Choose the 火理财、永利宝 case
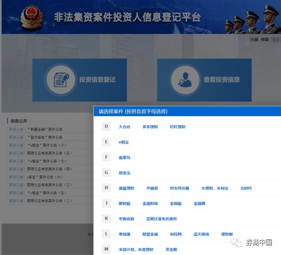This screenshot has width=281, height=255. point(215,188)
